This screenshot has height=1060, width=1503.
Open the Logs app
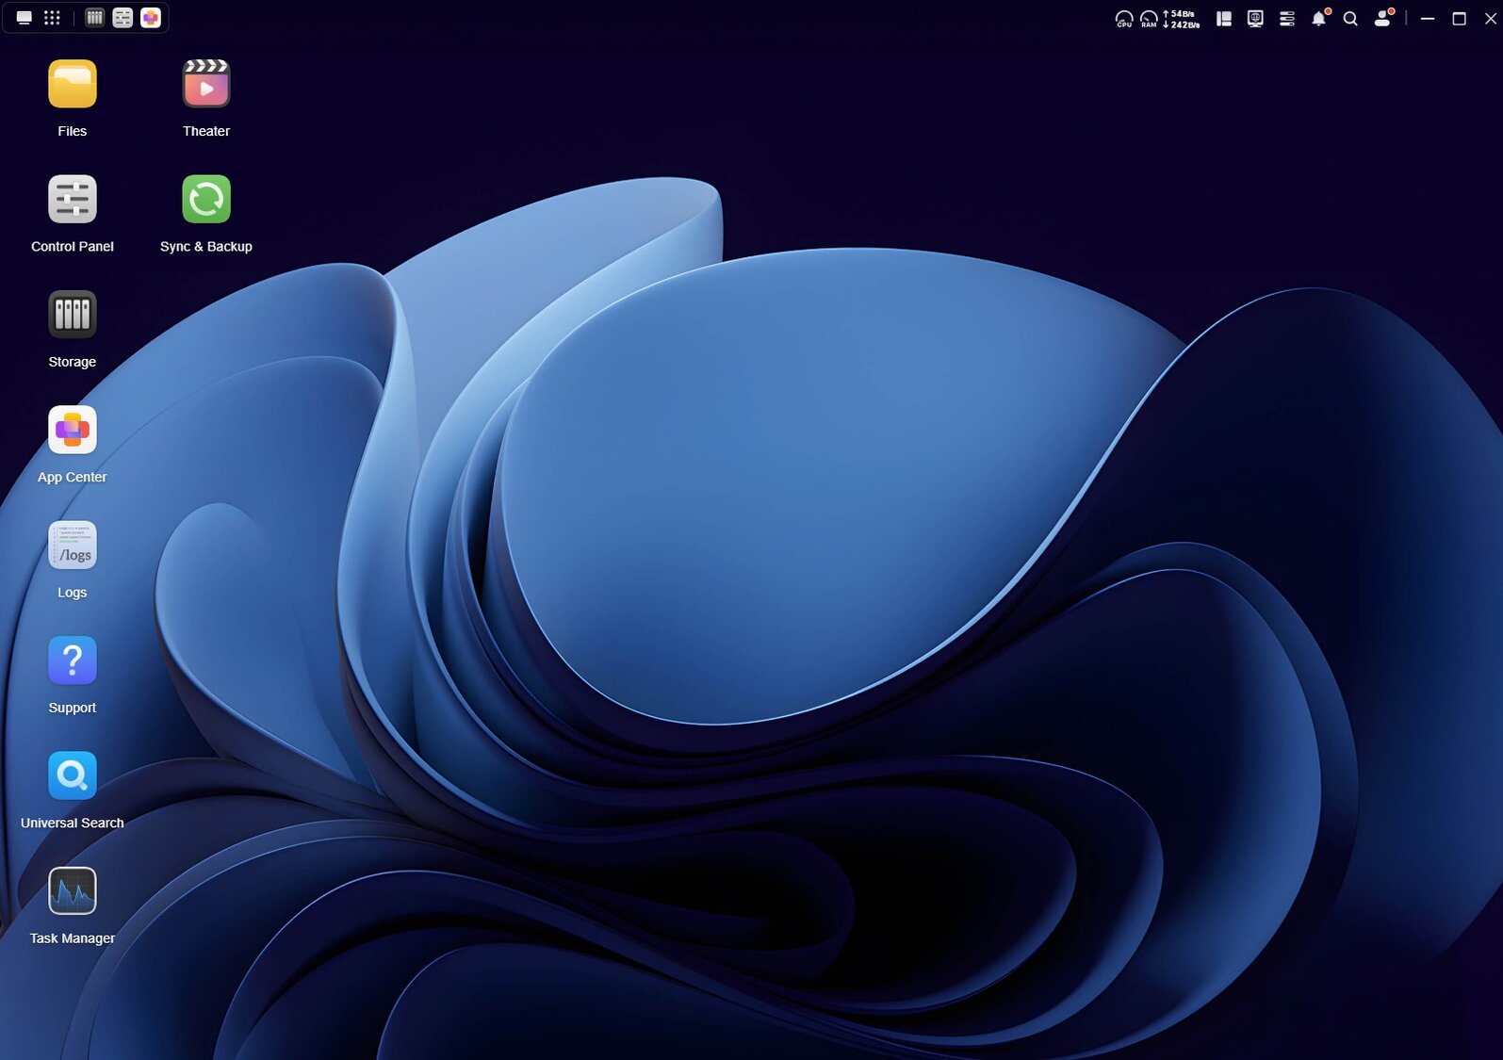point(72,546)
